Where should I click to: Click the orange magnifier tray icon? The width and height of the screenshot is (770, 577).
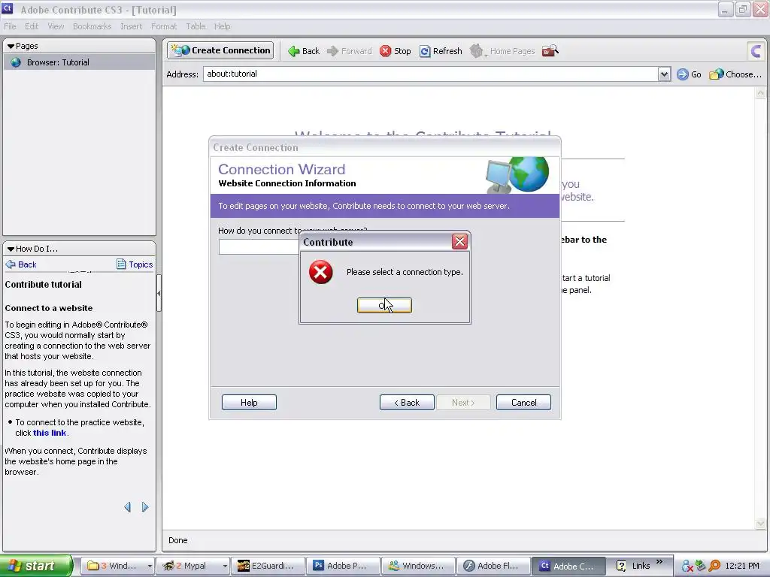(715, 566)
